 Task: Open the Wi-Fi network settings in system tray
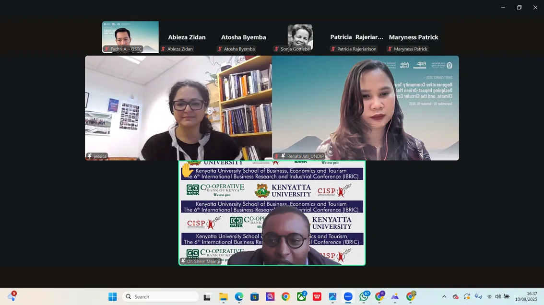489,297
